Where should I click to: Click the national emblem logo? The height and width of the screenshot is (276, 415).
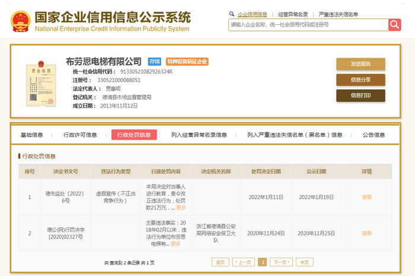21,18
